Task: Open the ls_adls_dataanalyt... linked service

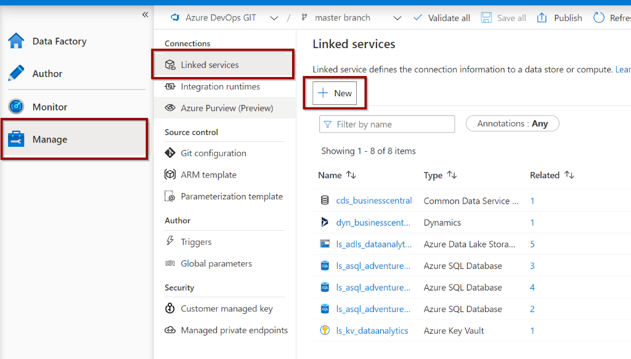Action: click(x=374, y=244)
